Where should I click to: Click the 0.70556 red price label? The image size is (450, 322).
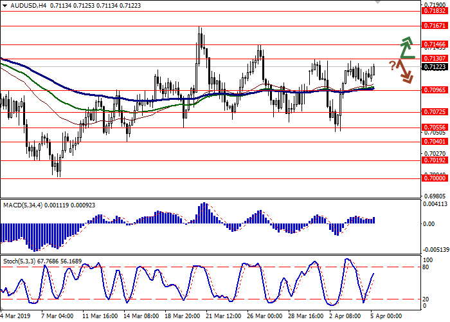coord(435,128)
